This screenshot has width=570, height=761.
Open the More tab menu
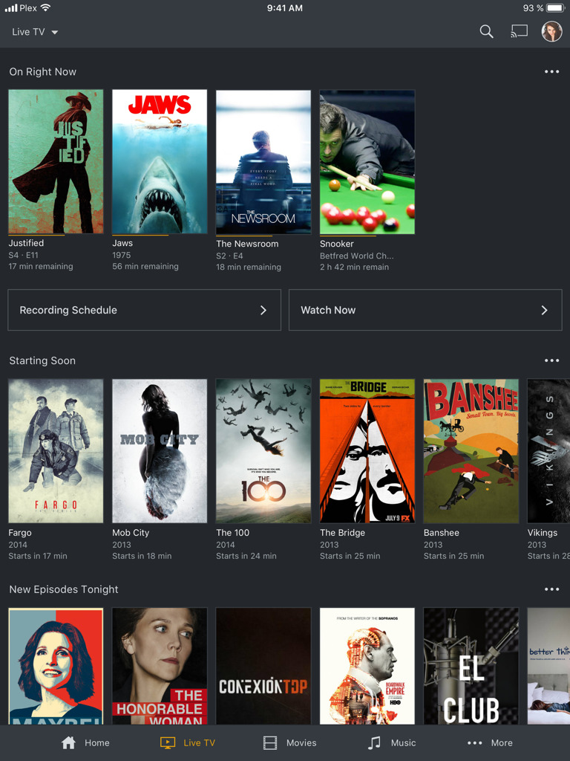pyautogui.click(x=489, y=742)
